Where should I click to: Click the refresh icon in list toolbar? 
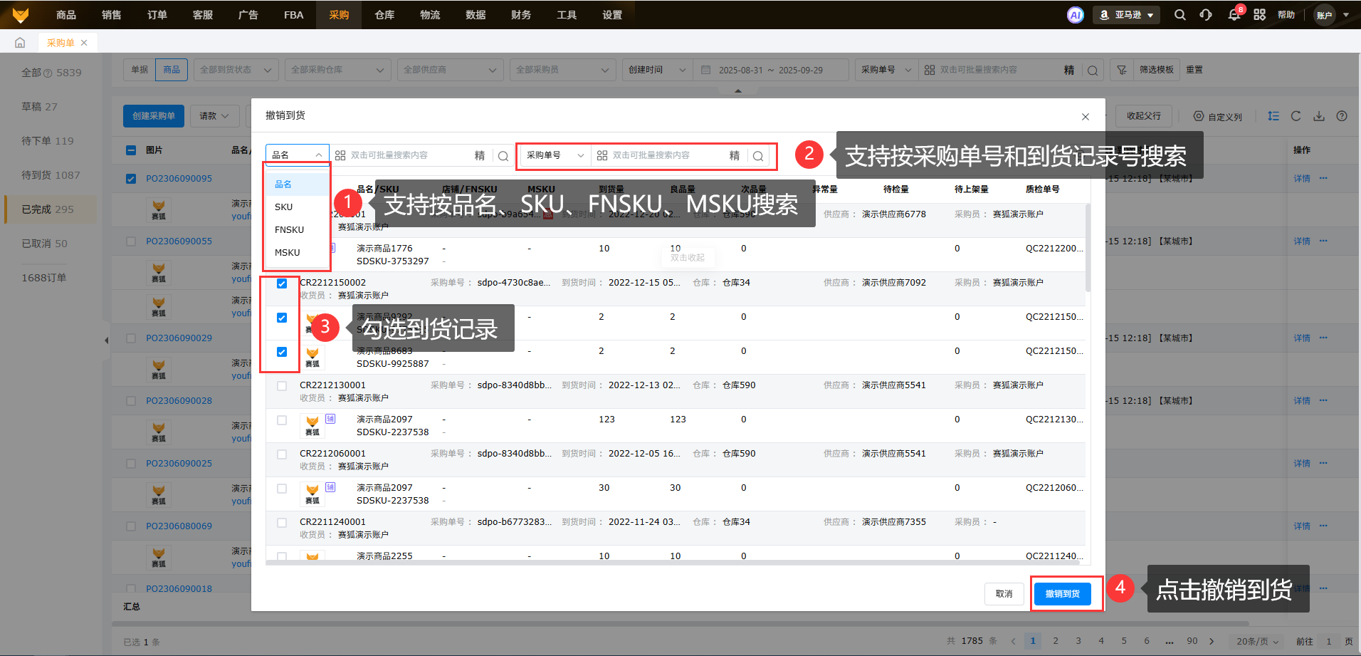pos(1296,116)
